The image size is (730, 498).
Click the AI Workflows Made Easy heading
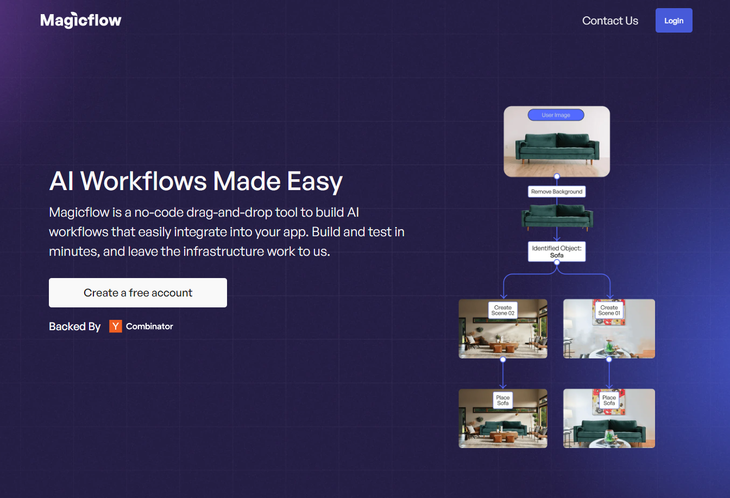click(x=196, y=181)
